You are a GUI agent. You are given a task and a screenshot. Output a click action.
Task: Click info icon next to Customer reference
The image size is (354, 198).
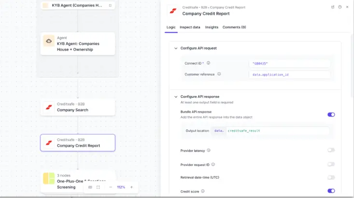(219, 74)
